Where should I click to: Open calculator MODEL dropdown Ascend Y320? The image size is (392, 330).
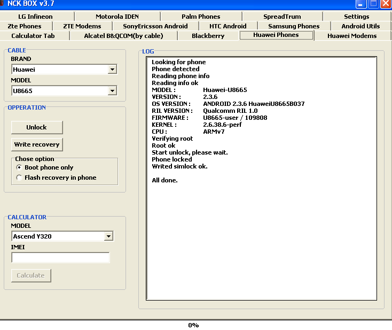coord(108,236)
